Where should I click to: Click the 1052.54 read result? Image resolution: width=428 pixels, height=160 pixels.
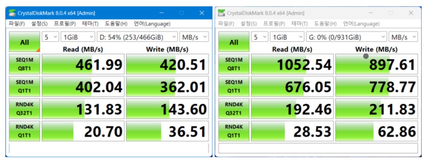click(x=292, y=64)
